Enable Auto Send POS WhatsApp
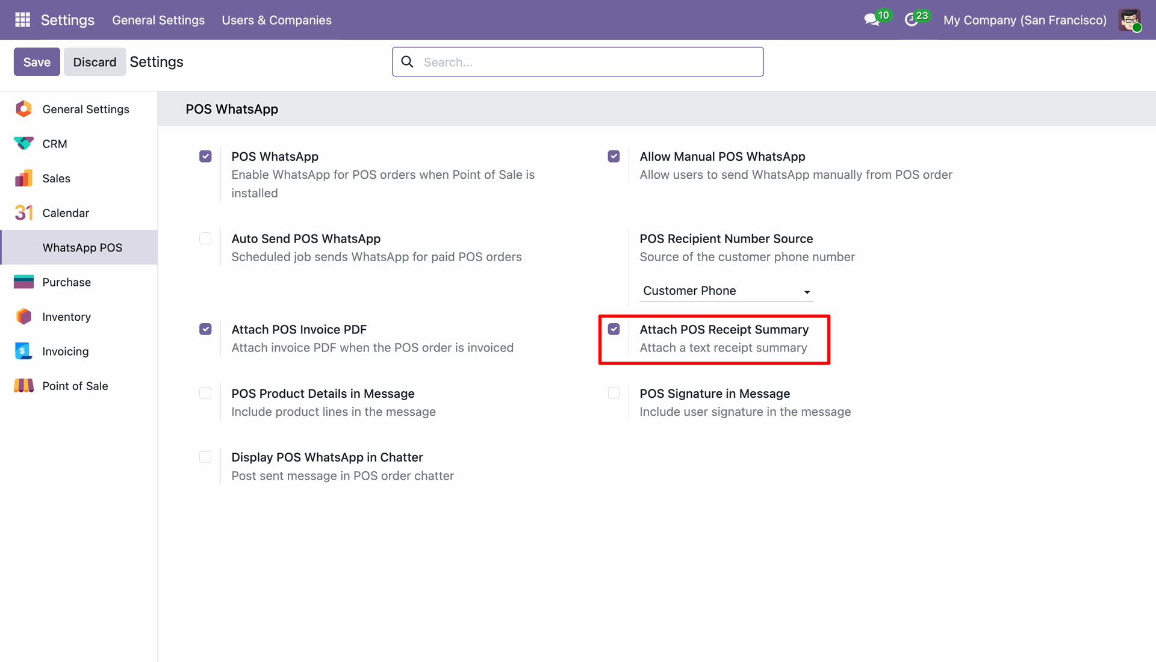Image resolution: width=1156 pixels, height=662 pixels. (x=205, y=238)
